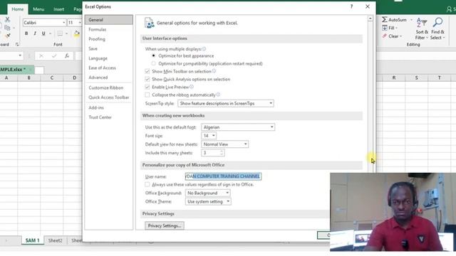Click the Excel Options scrollbar up arrow
Screen dimensions: 456x256
click(370, 18)
